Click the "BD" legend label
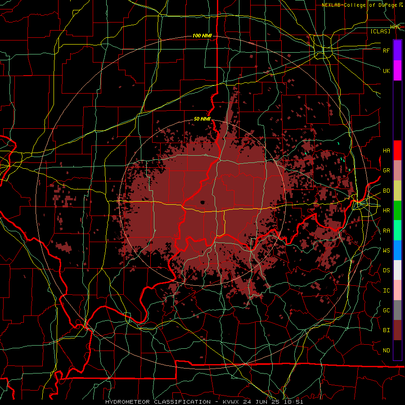The height and width of the screenshot is (405, 405). [x=386, y=191]
